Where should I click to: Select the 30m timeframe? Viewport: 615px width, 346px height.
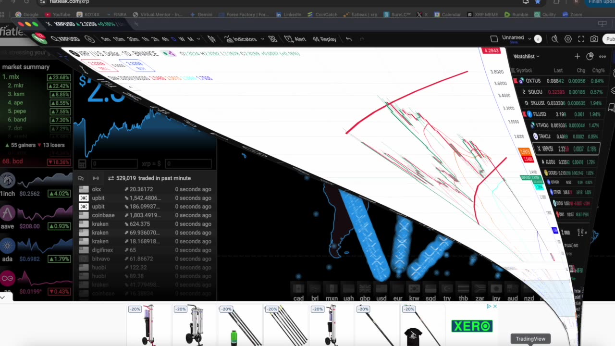[133, 39]
